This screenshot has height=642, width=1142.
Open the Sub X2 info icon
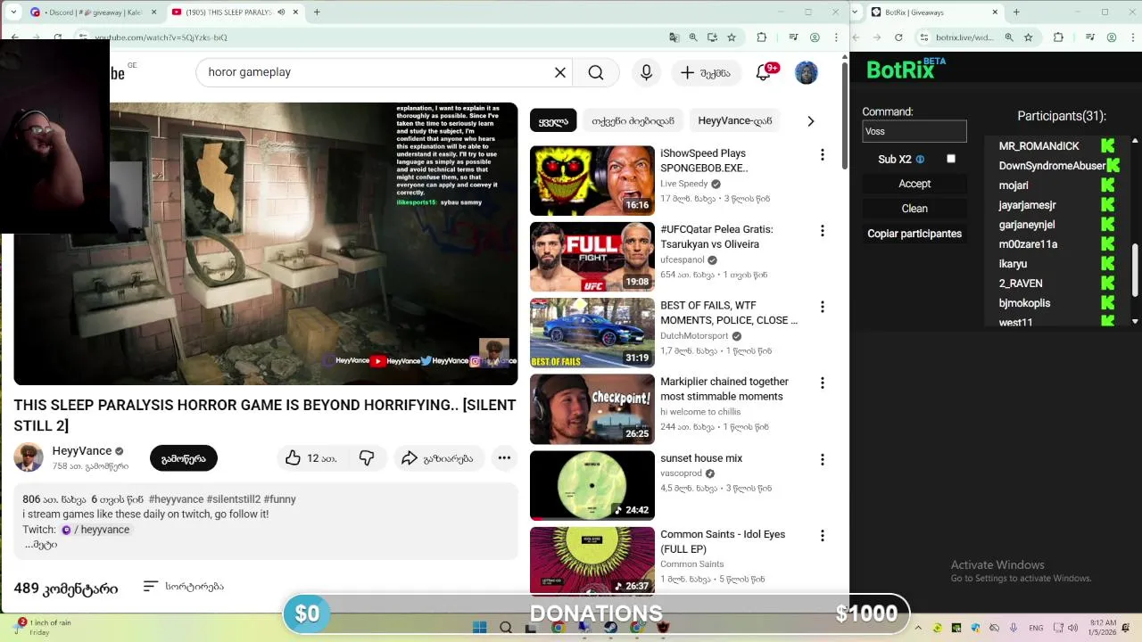coord(920,160)
